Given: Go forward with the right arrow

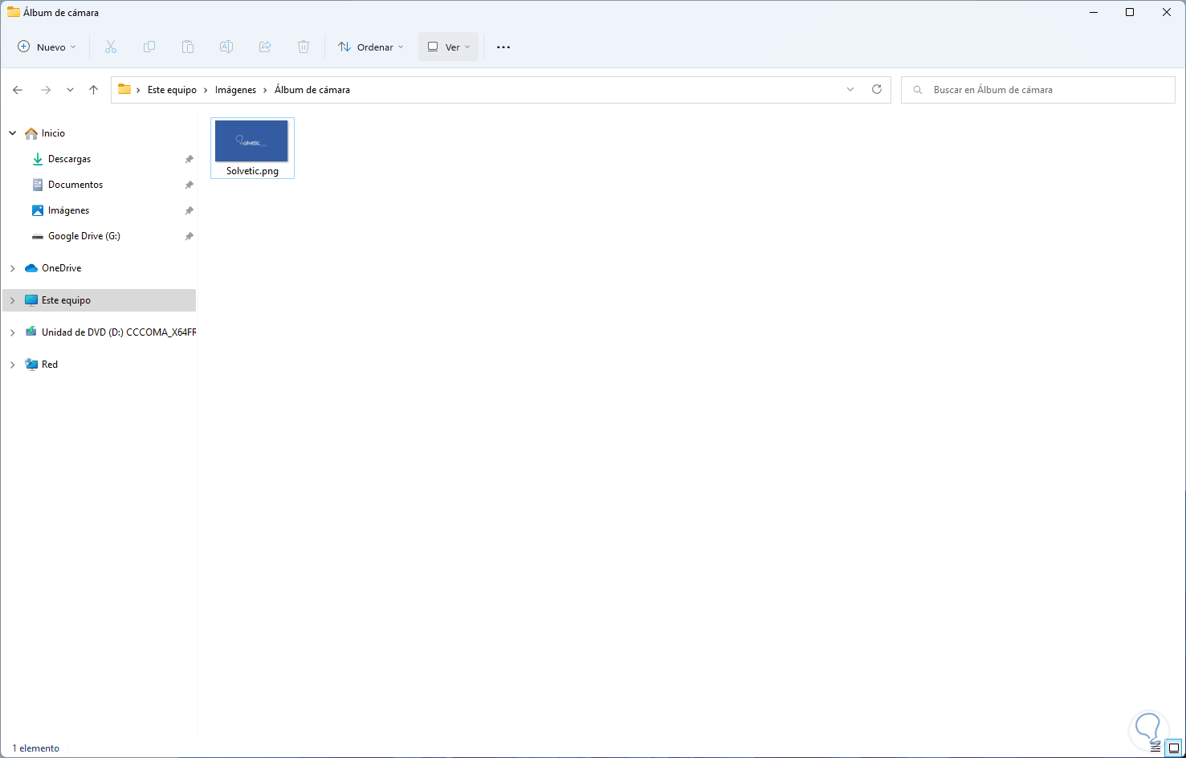Looking at the screenshot, I should coord(46,90).
